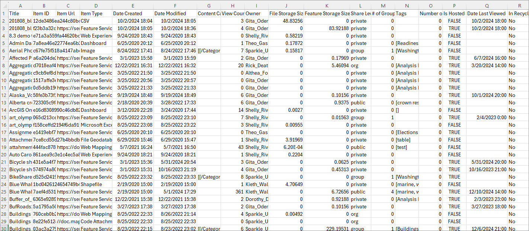Viewport: 529px width, 231px height.
Task: Select column header D
Action: (x=96, y=6)
